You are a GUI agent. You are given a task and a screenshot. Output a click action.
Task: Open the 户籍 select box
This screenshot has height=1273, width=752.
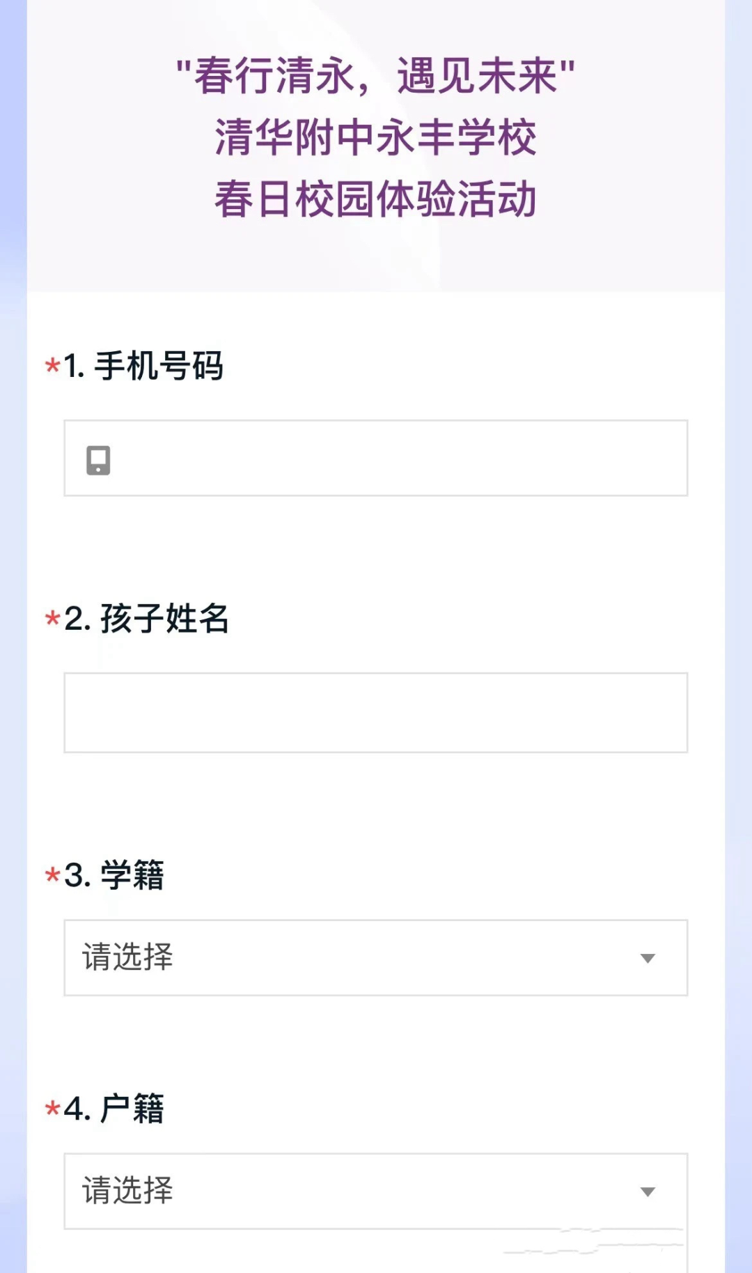[376, 1191]
